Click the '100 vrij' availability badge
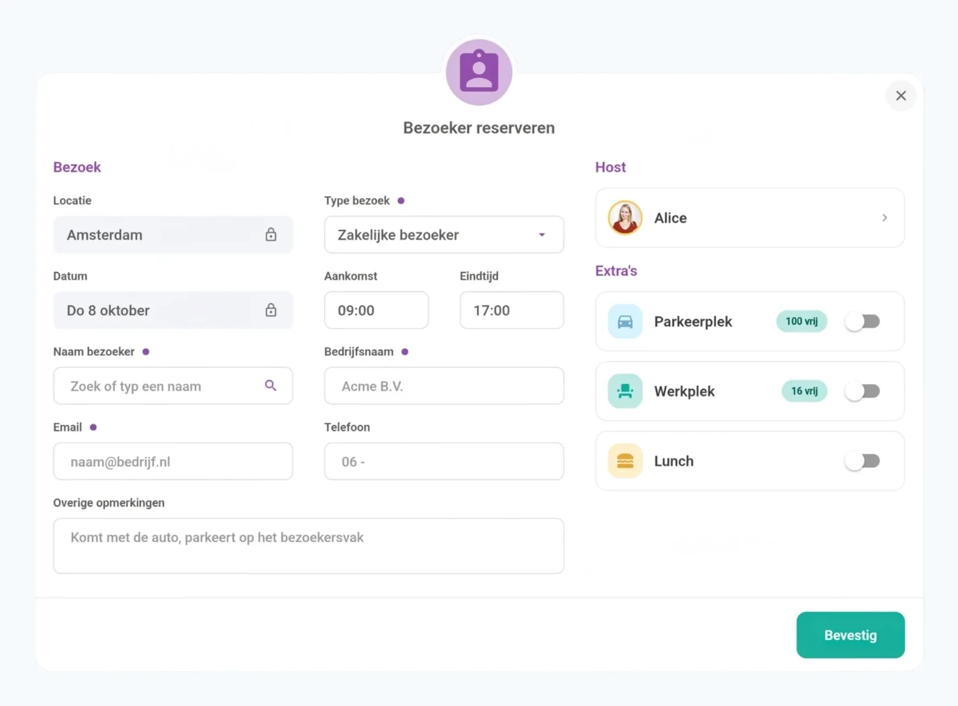The width and height of the screenshot is (958, 706). [x=801, y=321]
